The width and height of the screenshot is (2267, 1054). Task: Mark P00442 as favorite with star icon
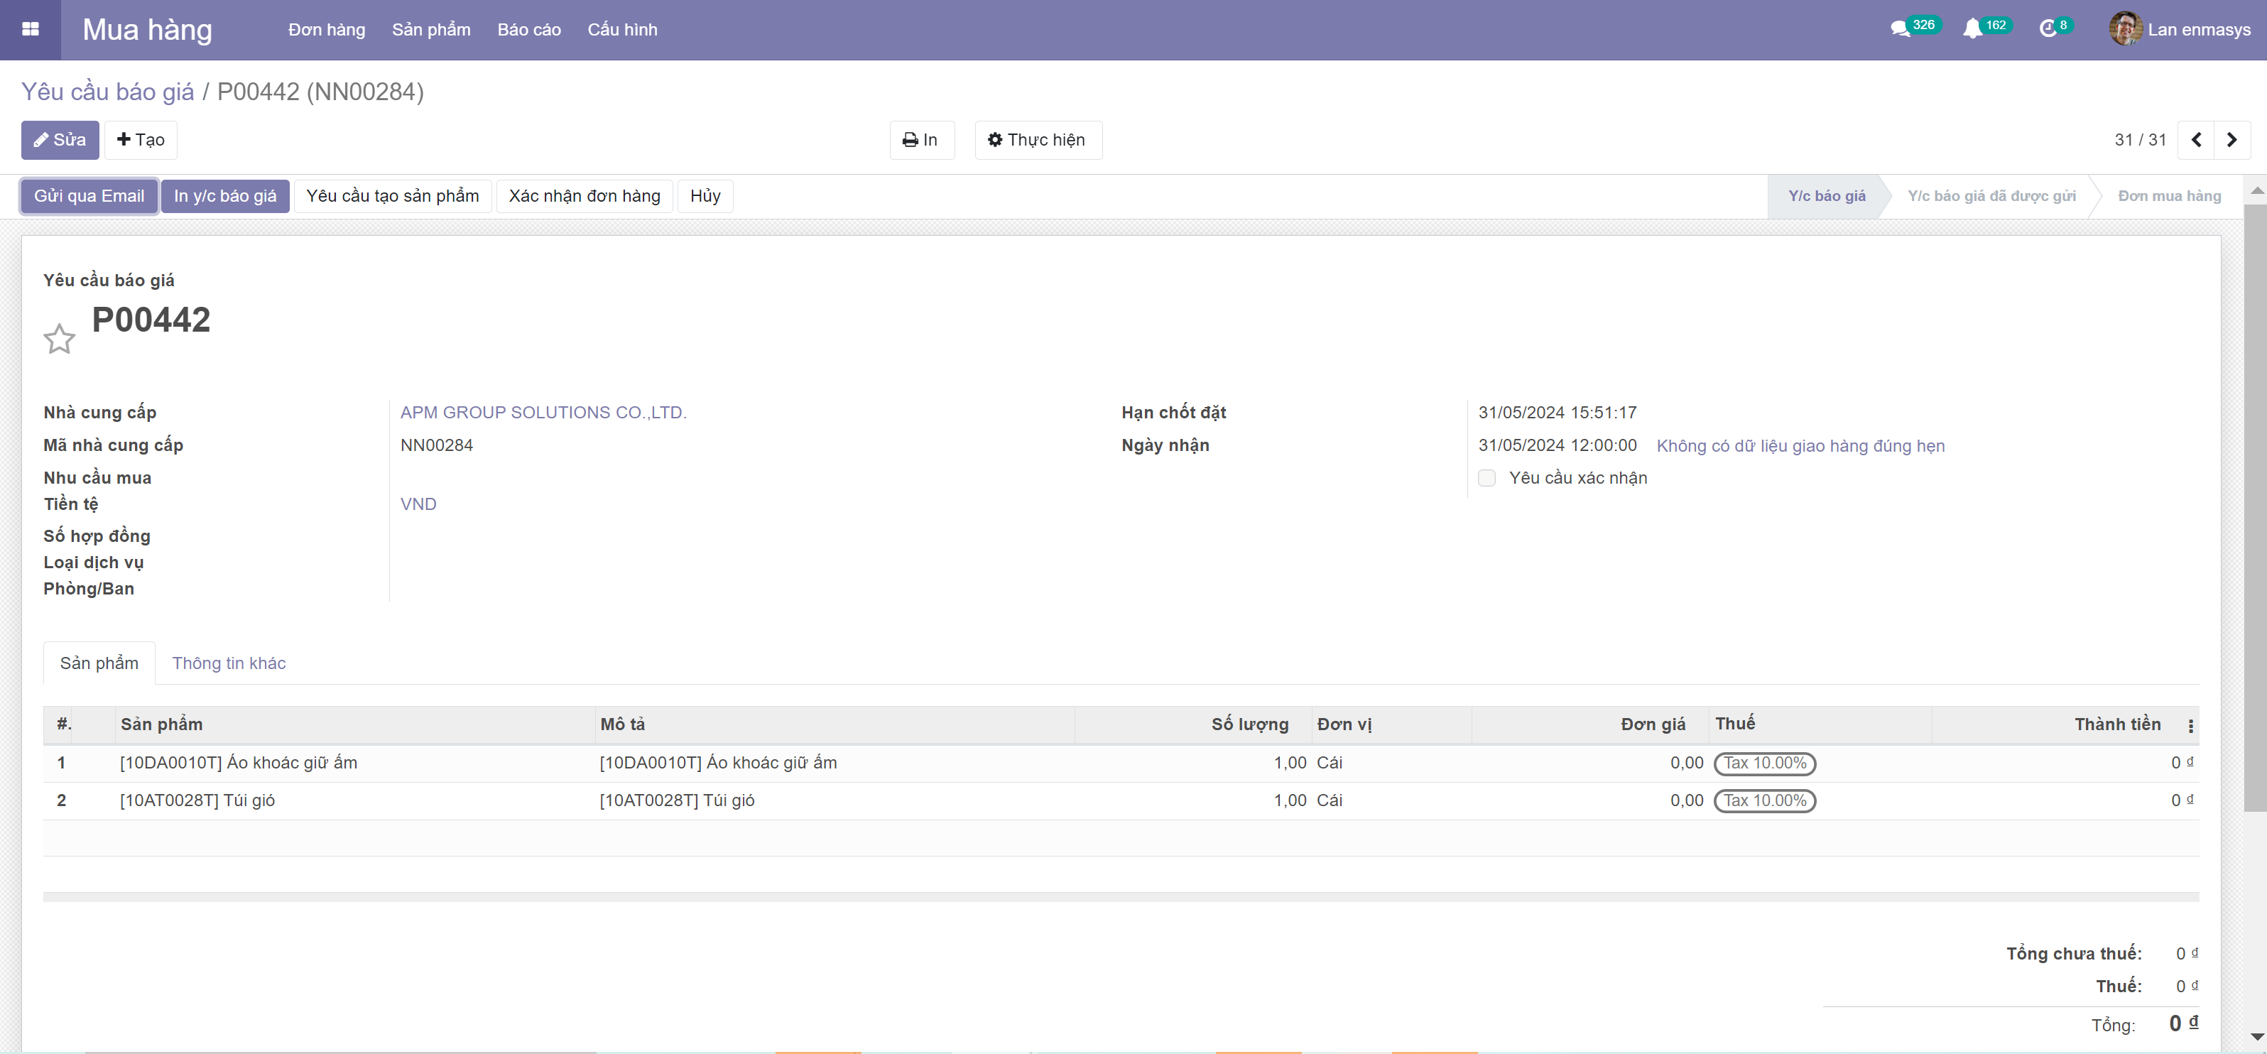[x=59, y=339]
